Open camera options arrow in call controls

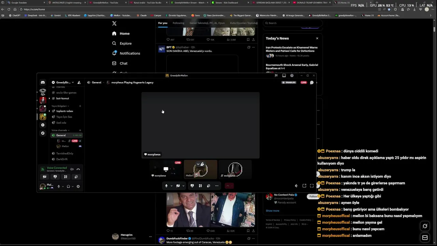coord(183,186)
